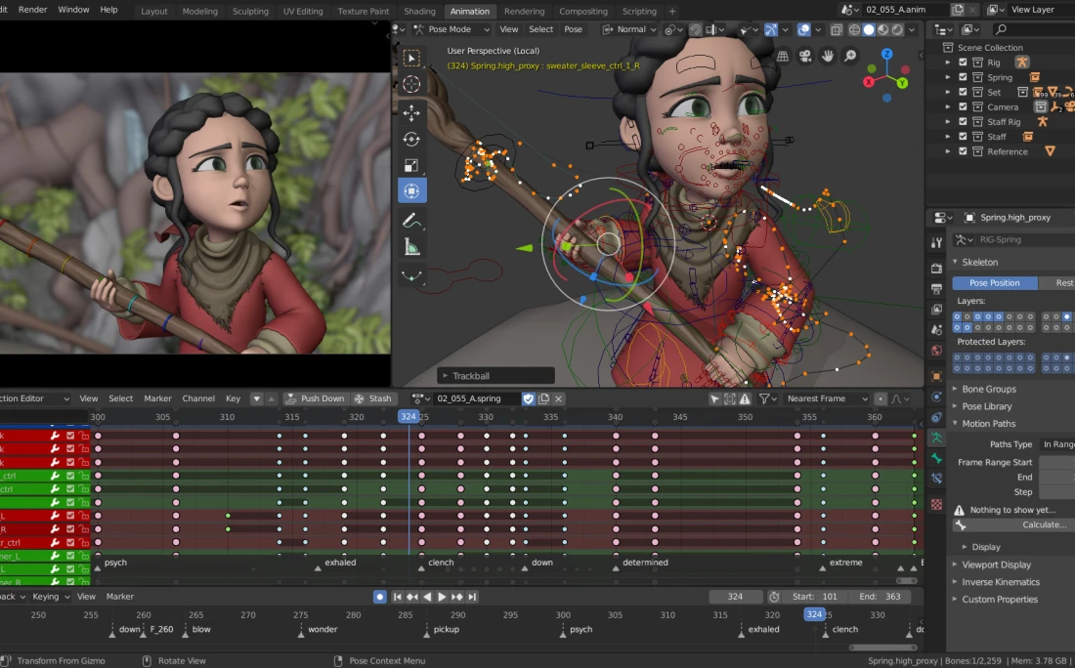Toggle the Reference collection checkbox
Image resolution: width=1075 pixels, height=668 pixels.
pos(964,150)
